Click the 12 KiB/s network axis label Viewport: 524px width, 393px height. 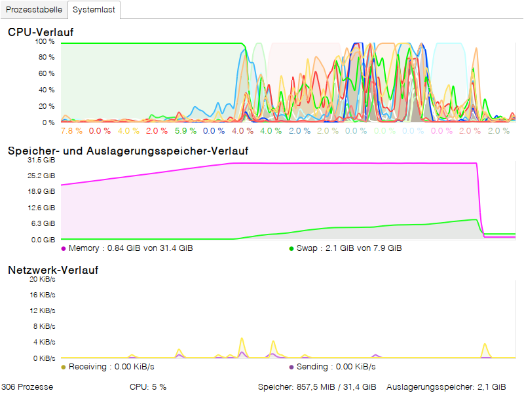click(x=42, y=310)
